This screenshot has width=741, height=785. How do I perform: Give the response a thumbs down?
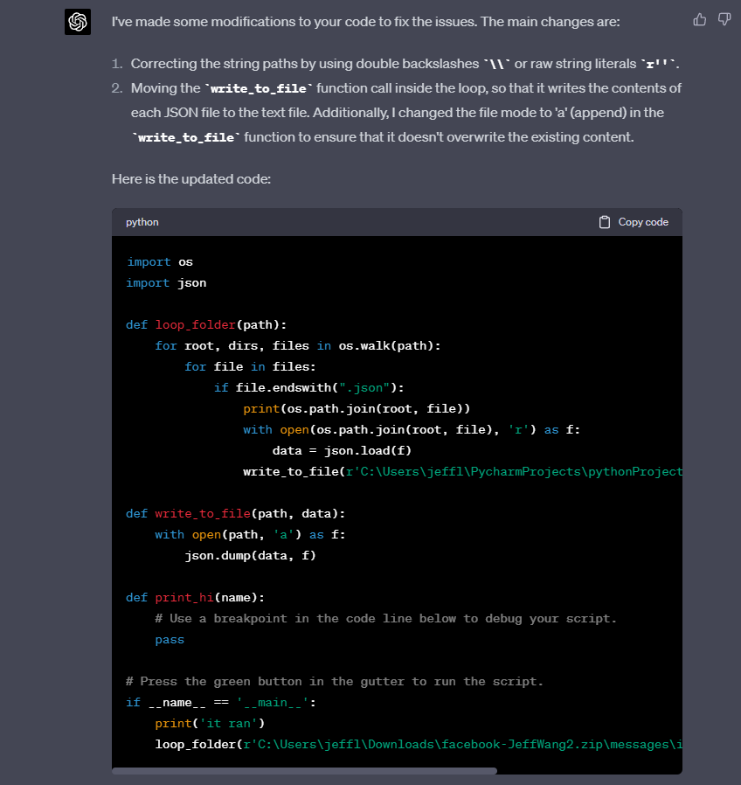pyautogui.click(x=724, y=19)
